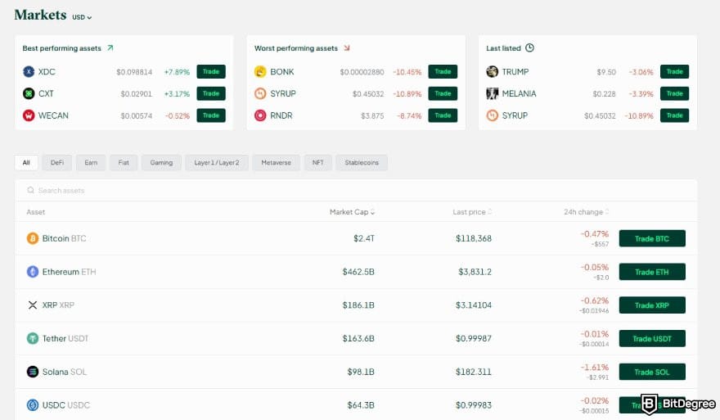Trade MELANIA from Last listed
The width and height of the screenshot is (720, 420).
674,93
